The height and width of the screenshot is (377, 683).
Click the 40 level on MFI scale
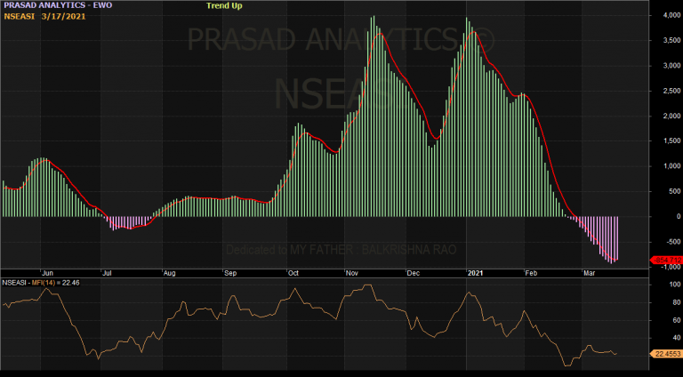[677, 338]
